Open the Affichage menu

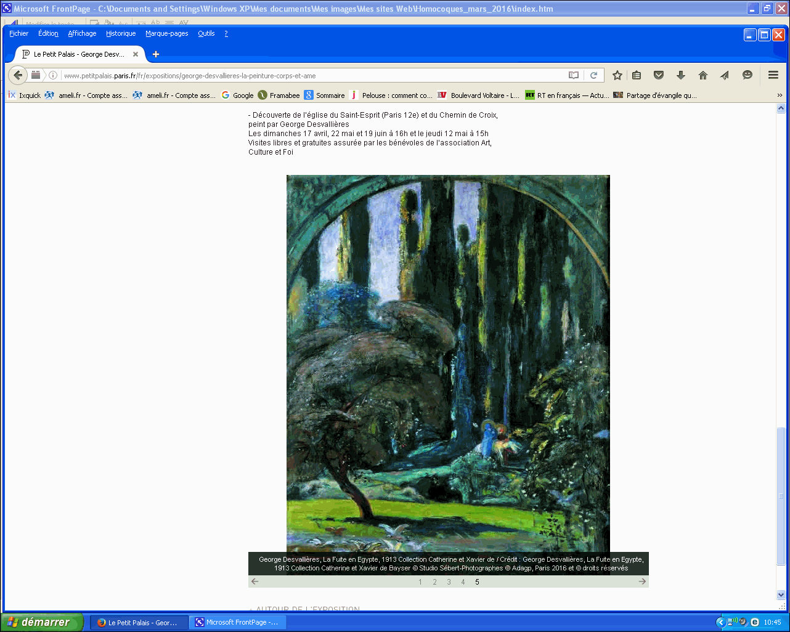tap(82, 33)
